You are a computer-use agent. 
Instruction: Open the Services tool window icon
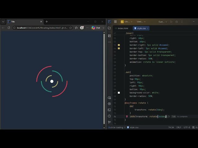109,98
